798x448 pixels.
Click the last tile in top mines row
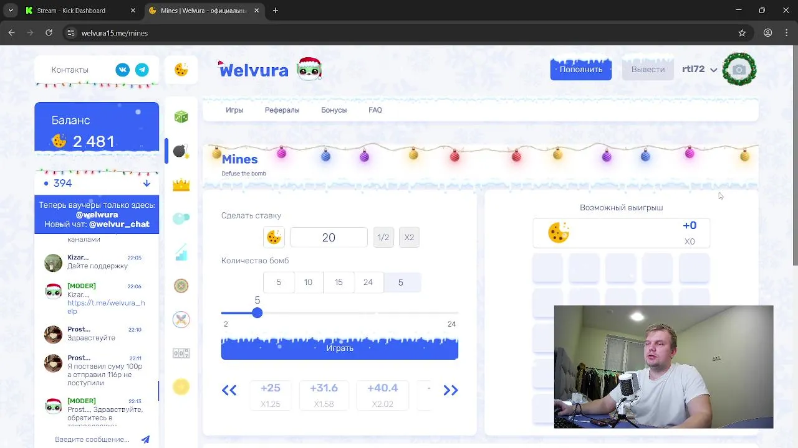tap(694, 268)
